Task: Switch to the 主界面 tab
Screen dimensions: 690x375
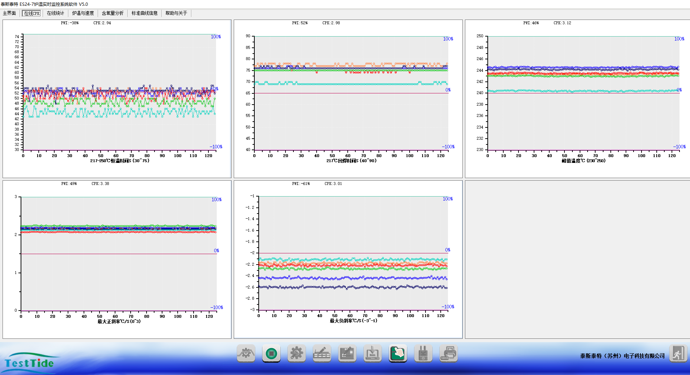Action: 9,13
